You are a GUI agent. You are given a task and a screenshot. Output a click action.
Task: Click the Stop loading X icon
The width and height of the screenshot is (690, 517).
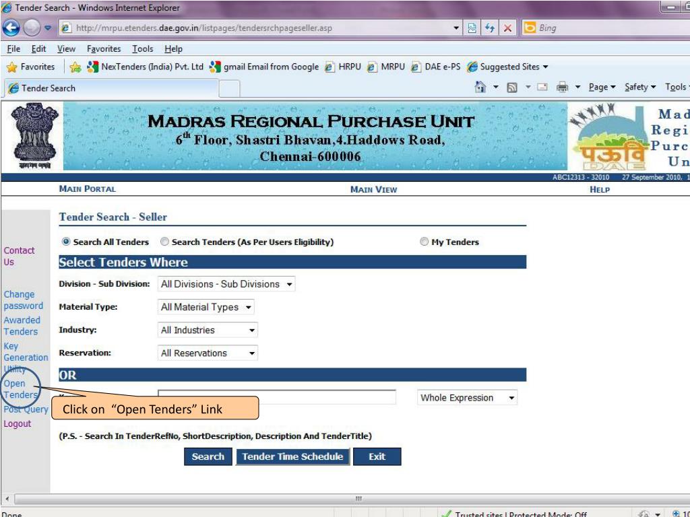(x=507, y=28)
